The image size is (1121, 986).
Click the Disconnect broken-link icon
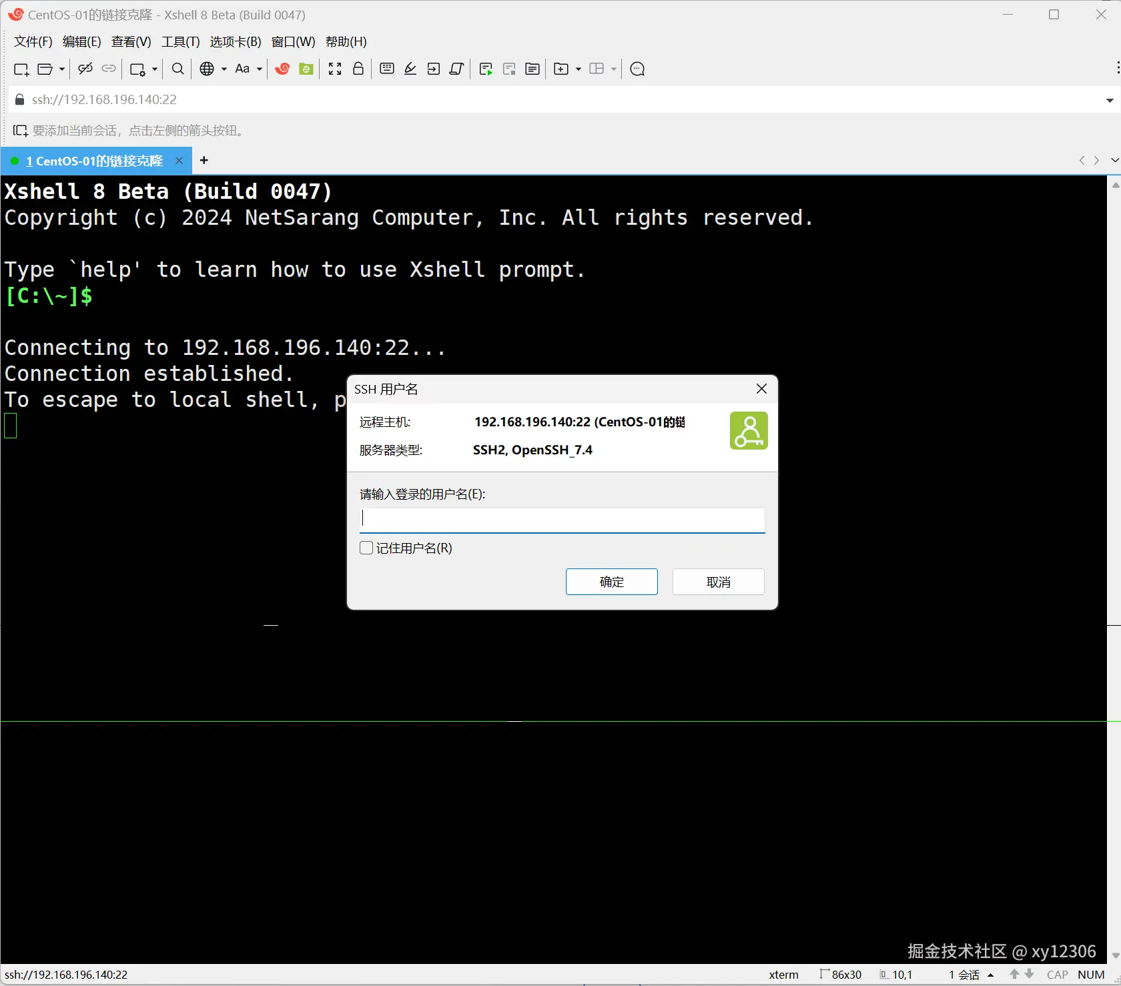pos(85,69)
